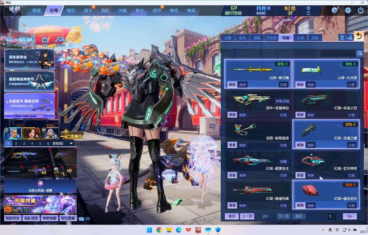Open the 天赋 talent menu
The height and width of the screenshot is (235, 368).
click(122, 11)
